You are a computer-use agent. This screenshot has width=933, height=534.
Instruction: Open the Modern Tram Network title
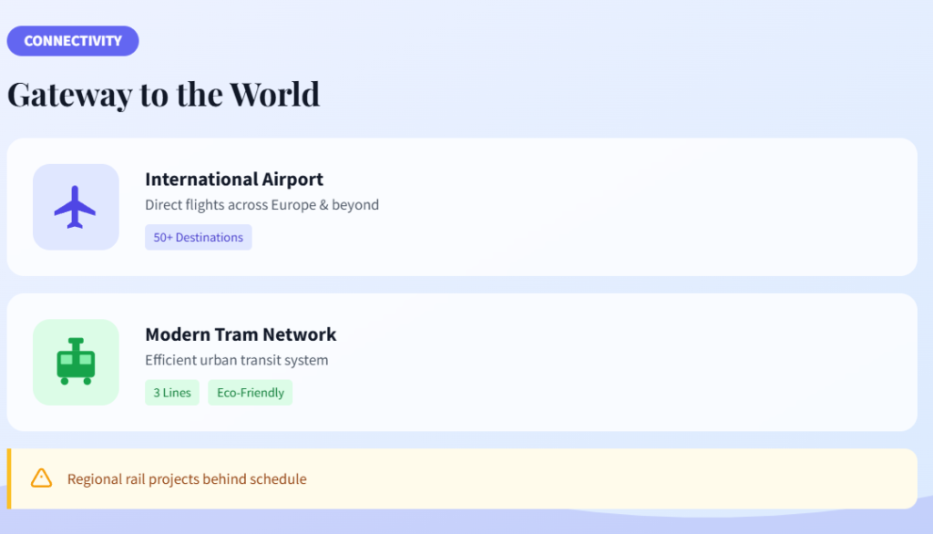pyautogui.click(x=241, y=334)
